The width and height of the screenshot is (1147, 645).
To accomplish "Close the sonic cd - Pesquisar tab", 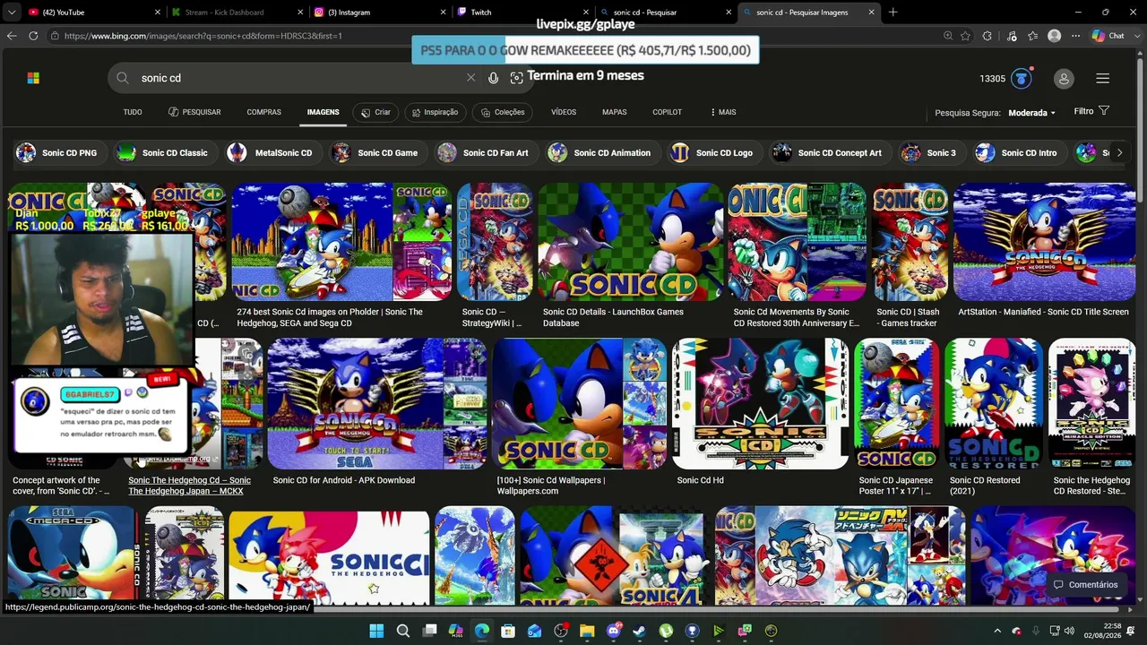I will pos(729,13).
